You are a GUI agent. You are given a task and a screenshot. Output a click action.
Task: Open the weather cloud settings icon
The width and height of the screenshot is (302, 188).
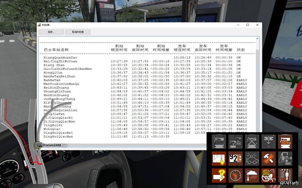pos(252,175)
